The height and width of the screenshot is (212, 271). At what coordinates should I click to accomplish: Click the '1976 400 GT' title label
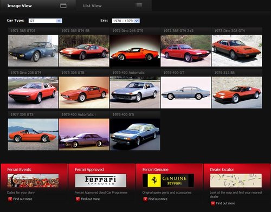coord(173,73)
